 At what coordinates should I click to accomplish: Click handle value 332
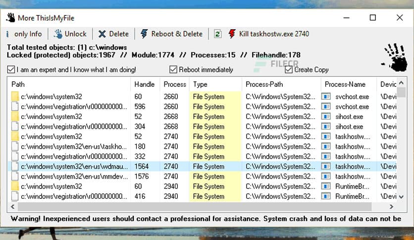pyautogui.click(x=140, y=157)
